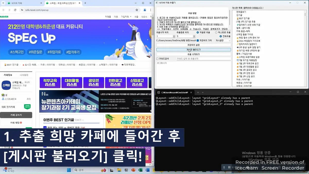
Task: Open Chrome's three-dot menu
Action: (x=151, y=10)
